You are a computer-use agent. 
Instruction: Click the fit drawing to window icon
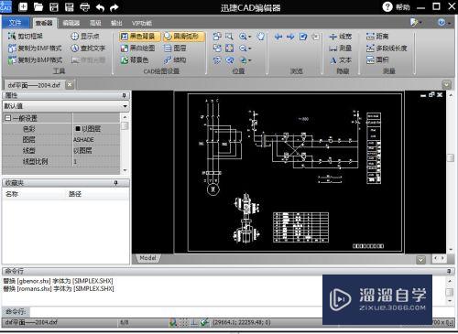229,48
